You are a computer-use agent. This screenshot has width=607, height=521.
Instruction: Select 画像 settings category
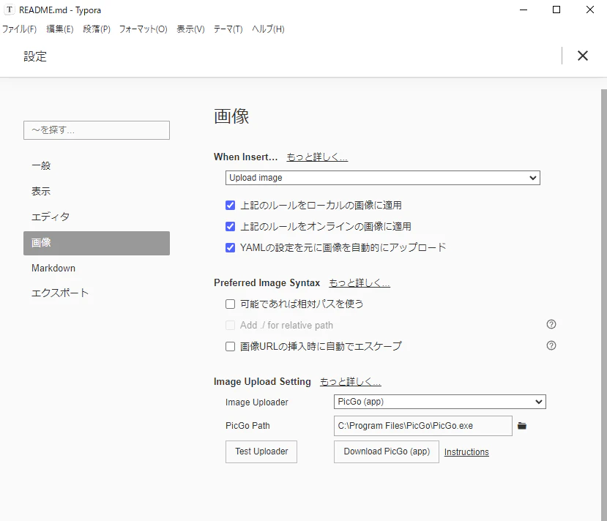(x=97, y=243)
